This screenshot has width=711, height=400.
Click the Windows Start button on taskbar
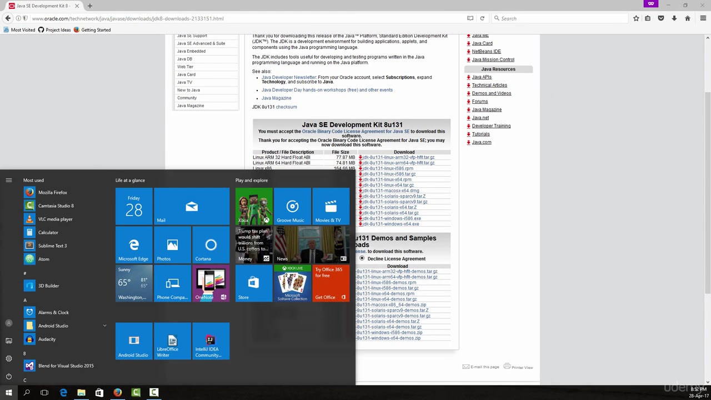click(9, 393)
